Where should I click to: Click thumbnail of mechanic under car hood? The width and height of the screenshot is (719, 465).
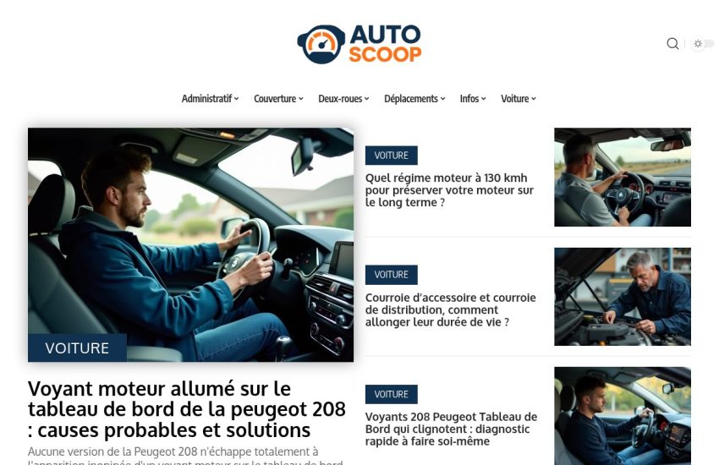(623, 297)
